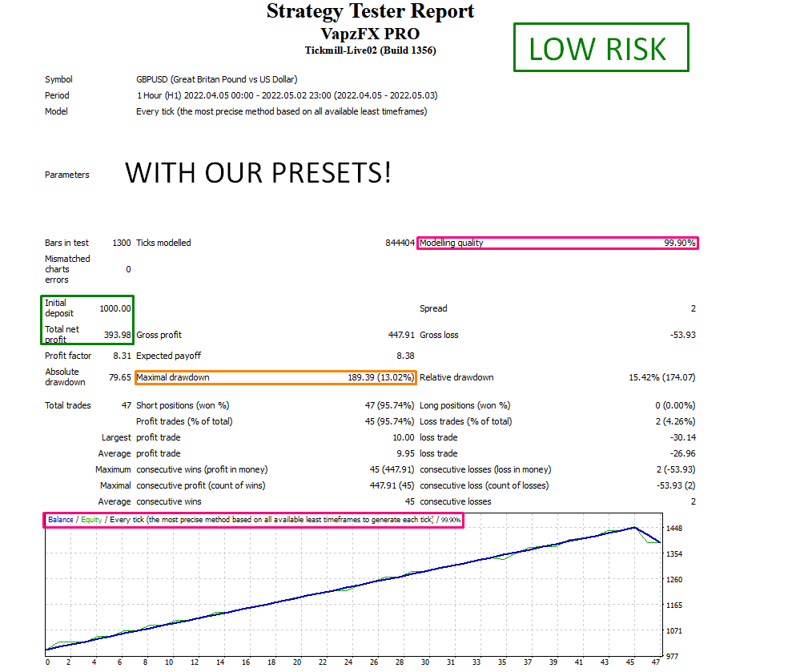The width and height of the screenshot is (788, 672).
Task: Select maximal drawdown value 189.39 (13.02%)
Action: (x=381, y=377)
